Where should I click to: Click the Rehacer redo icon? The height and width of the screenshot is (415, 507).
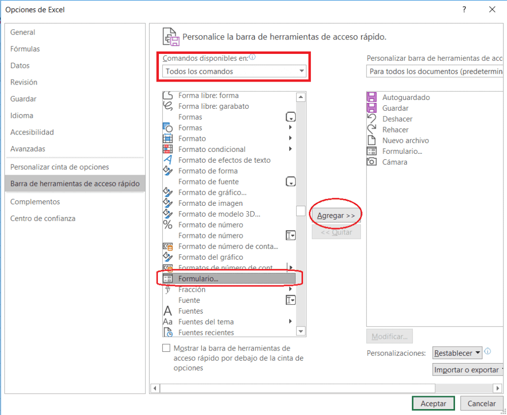coord(371,130)
